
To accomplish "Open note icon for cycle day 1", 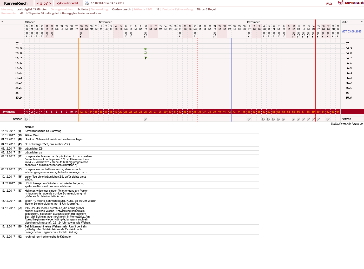I will click(27, 119).
